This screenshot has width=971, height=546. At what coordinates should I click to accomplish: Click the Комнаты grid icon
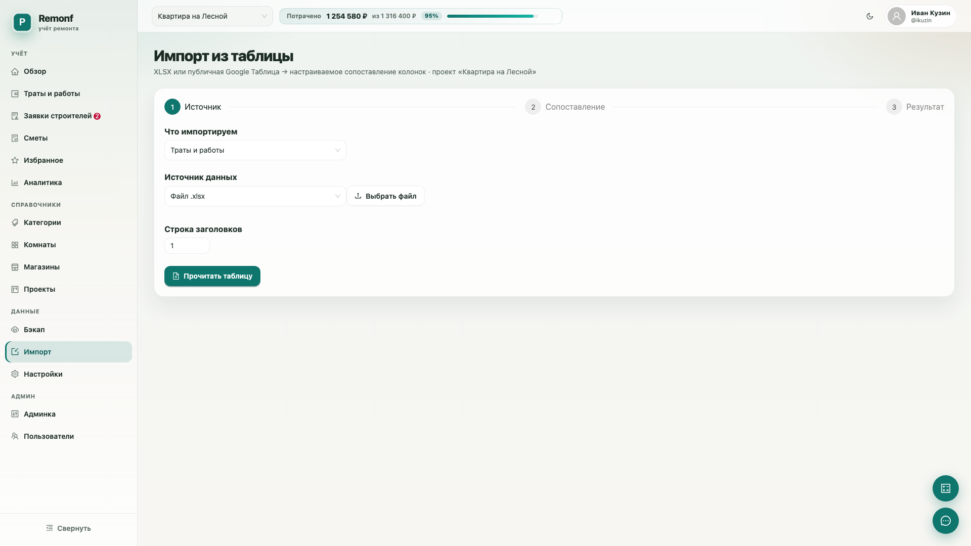pos(15,245)
